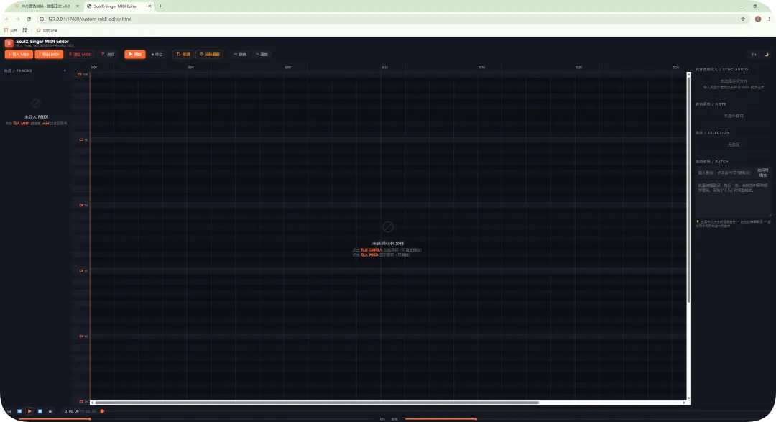This screenshot has height=422, width=776.
Task: Click the Import MIDI button
Action: [19, 55]
